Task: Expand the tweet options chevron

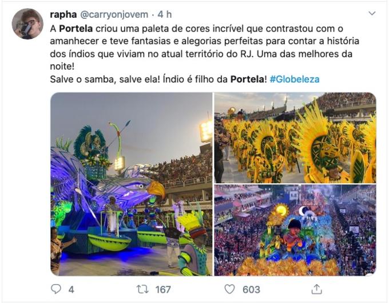Action: [x=372, y=13]
